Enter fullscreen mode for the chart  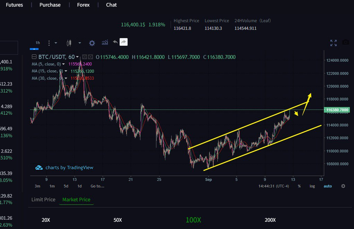334,43
